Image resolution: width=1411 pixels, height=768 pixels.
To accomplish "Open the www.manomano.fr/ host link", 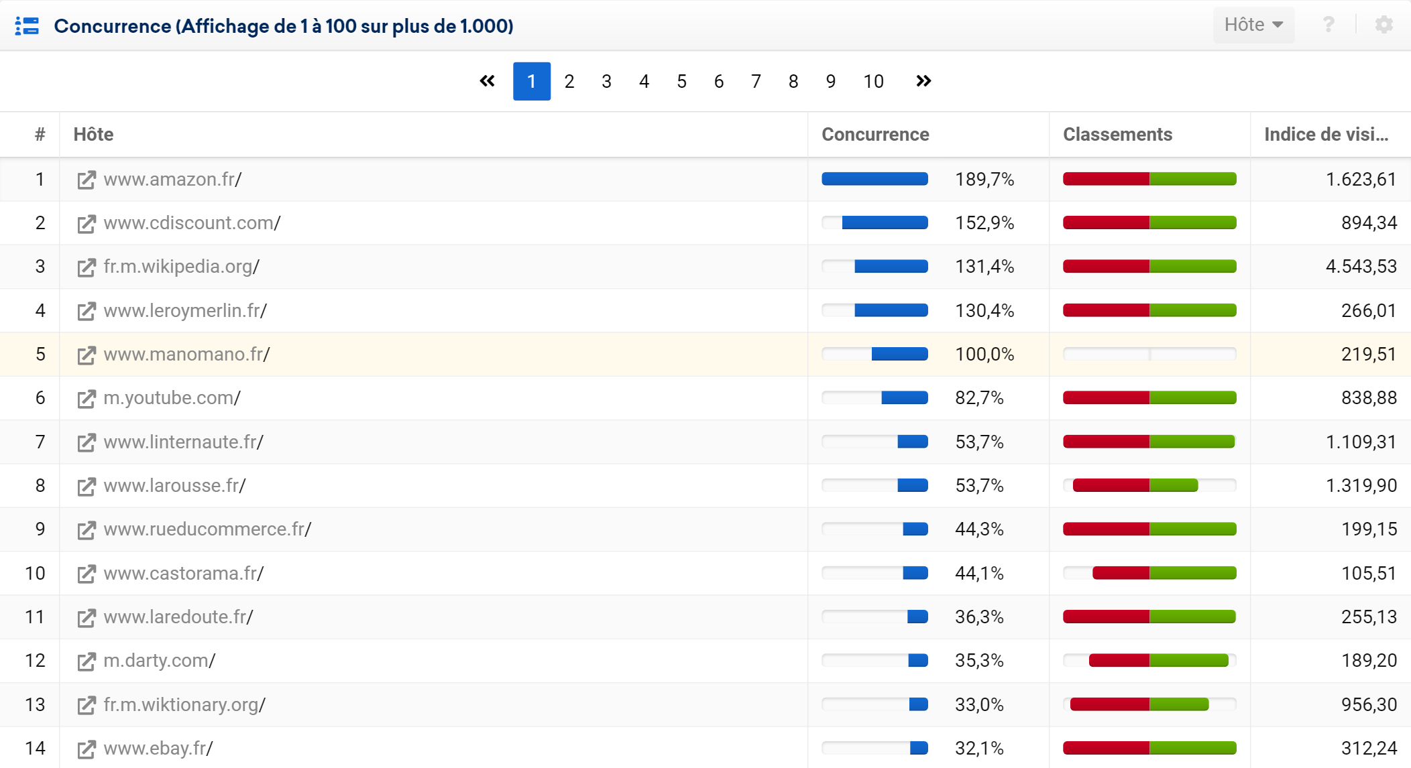I will [186, 355].
